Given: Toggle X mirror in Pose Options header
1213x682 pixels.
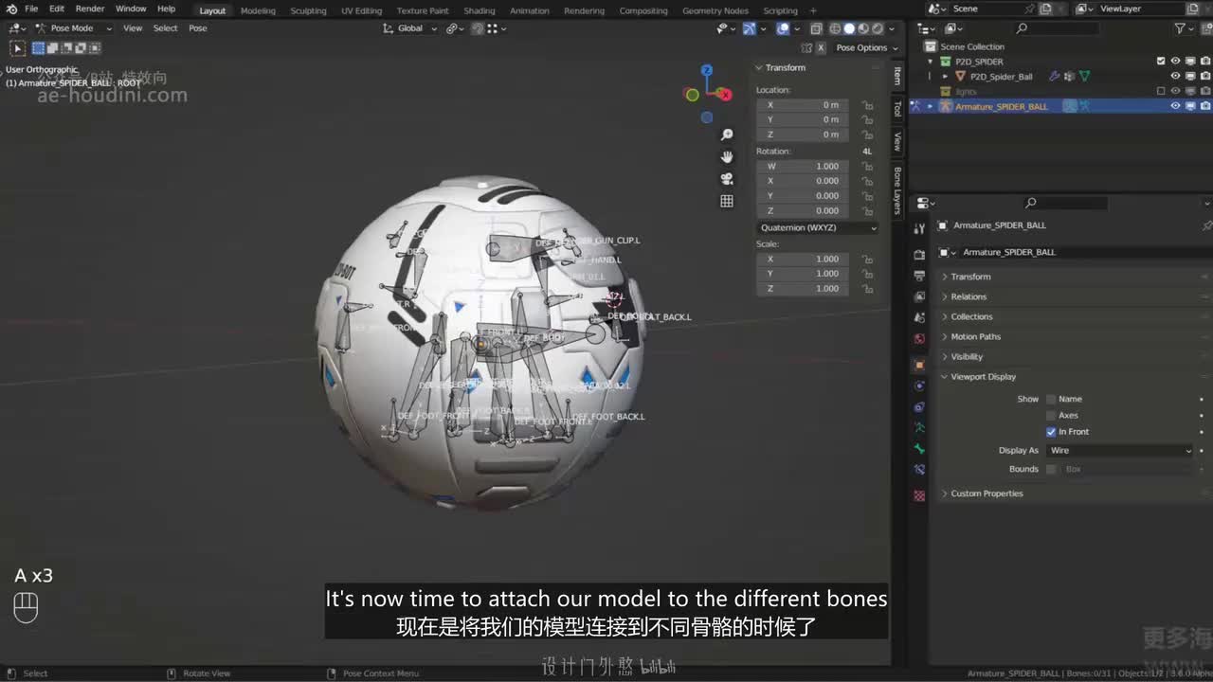Looking at the screenshot, I should click(x=821, y=47).
